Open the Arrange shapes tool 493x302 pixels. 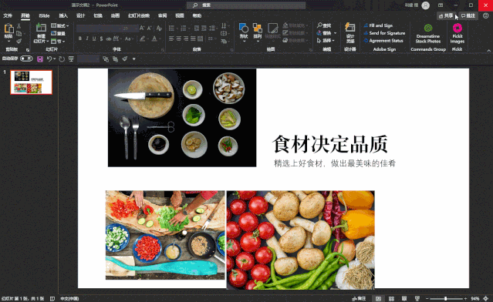point(258,31)
